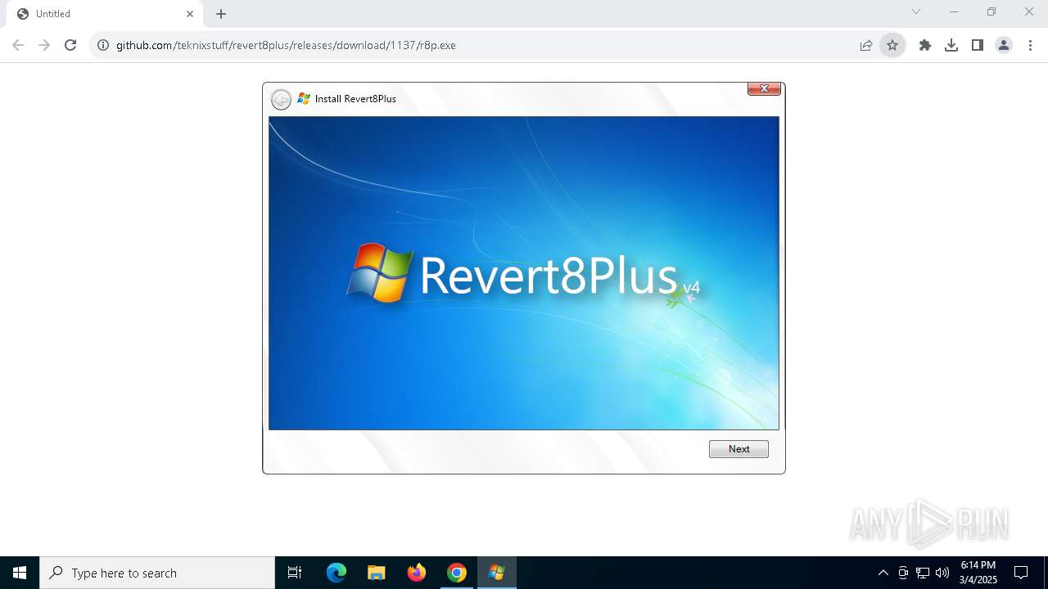Switch to the Revert8Plus installer taskbar icon
Viewport: 1048px width, 589px height.
[497, 573]
